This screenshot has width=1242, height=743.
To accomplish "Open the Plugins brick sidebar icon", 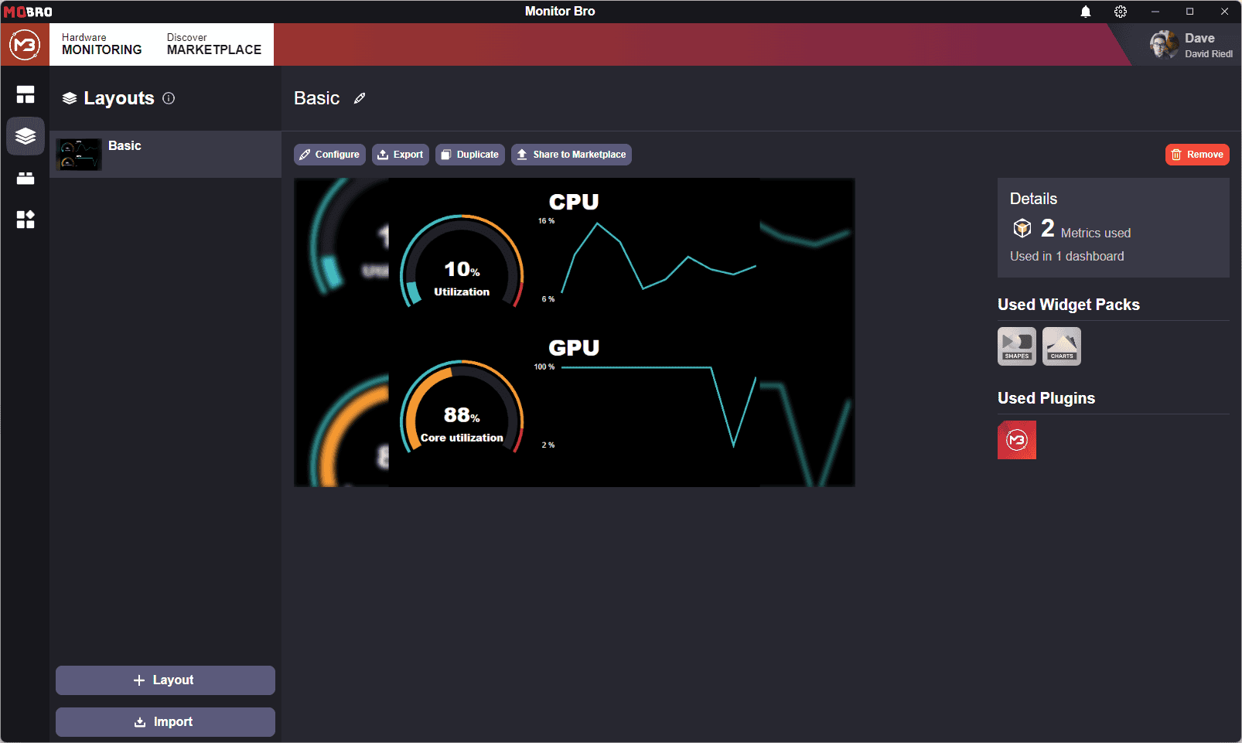I will pos(26,178).
